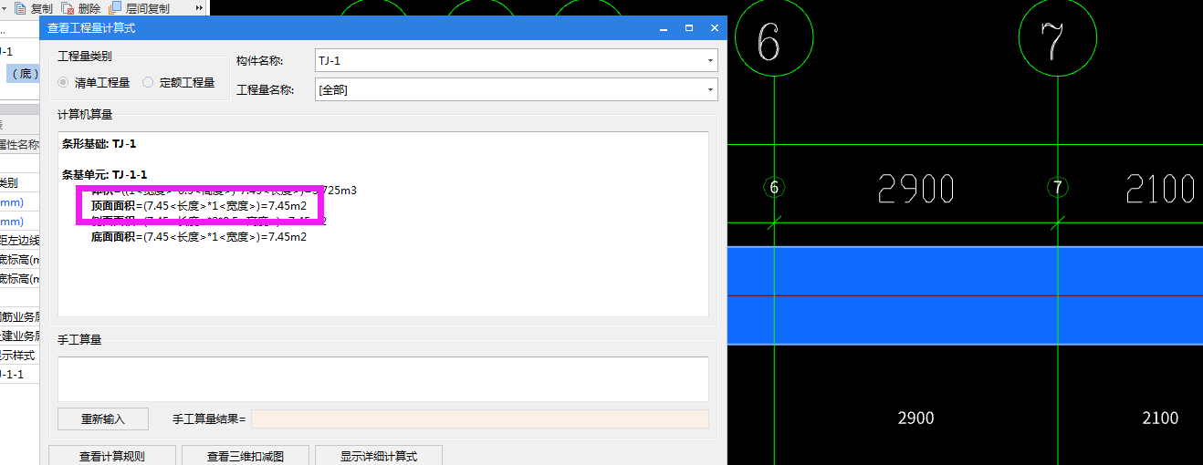Select the 定额工程量 radio button

tap(148, 83)
